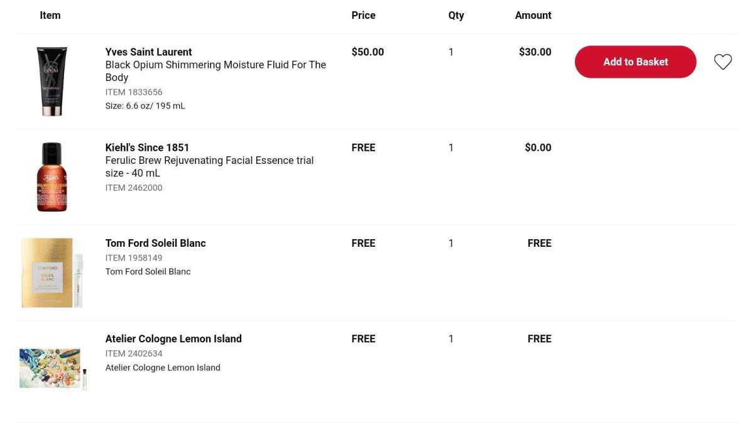View Black Opium tube product thumbnail
754x437 pixels.
pos(52,82)
